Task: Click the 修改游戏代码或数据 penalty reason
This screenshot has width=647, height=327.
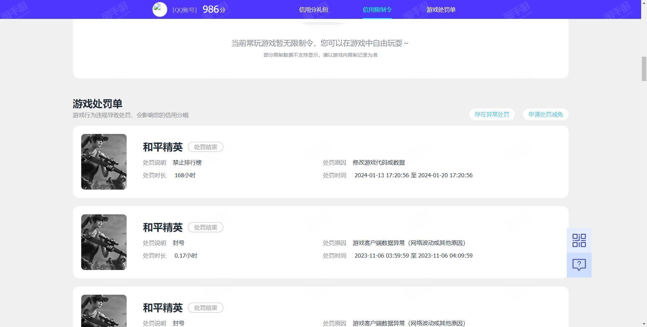Action: (379, 162)
